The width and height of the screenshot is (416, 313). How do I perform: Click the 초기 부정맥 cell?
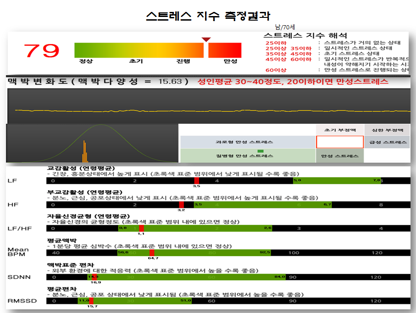pyautogui.click(x=339, y=130)
